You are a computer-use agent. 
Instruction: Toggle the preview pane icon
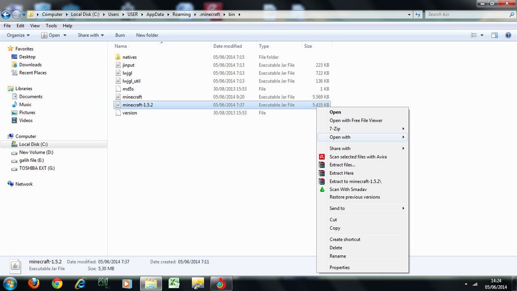(x=494, y=35)
